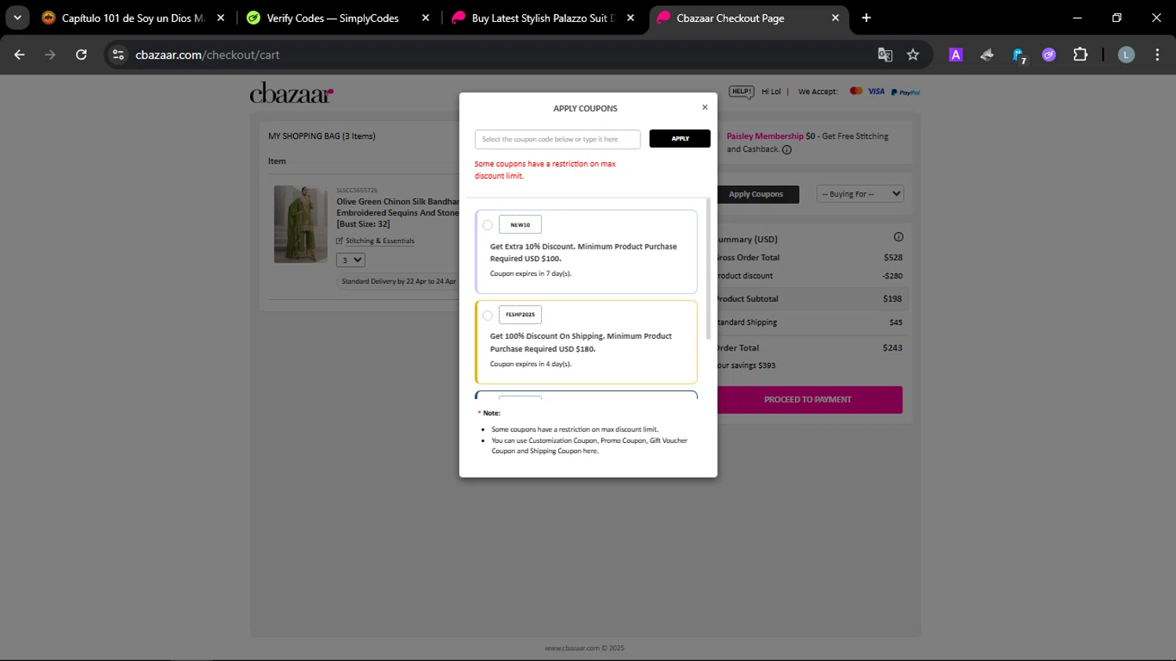Click the HELP speech bubble icon
The width and height of the screenshot is (1176, 661).
741,92
